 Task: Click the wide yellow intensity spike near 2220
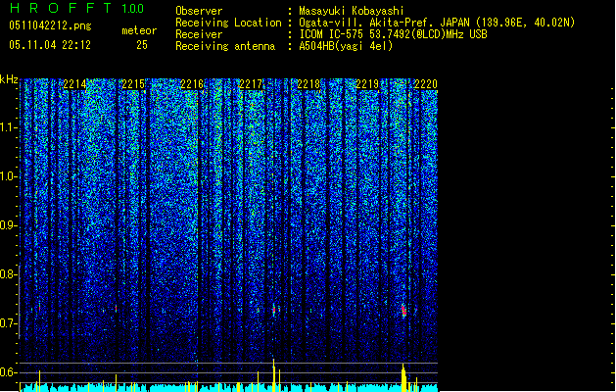click(x=404, y=378)
